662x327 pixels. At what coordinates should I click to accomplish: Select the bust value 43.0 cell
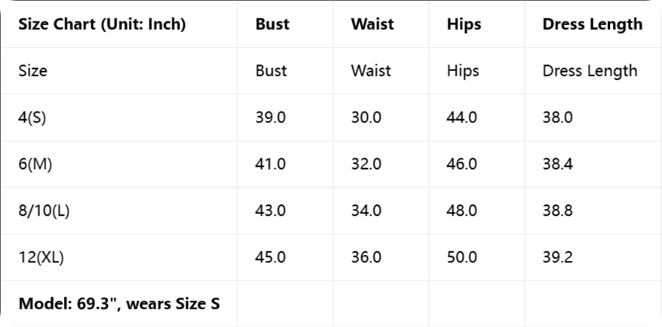pos(270,211)
